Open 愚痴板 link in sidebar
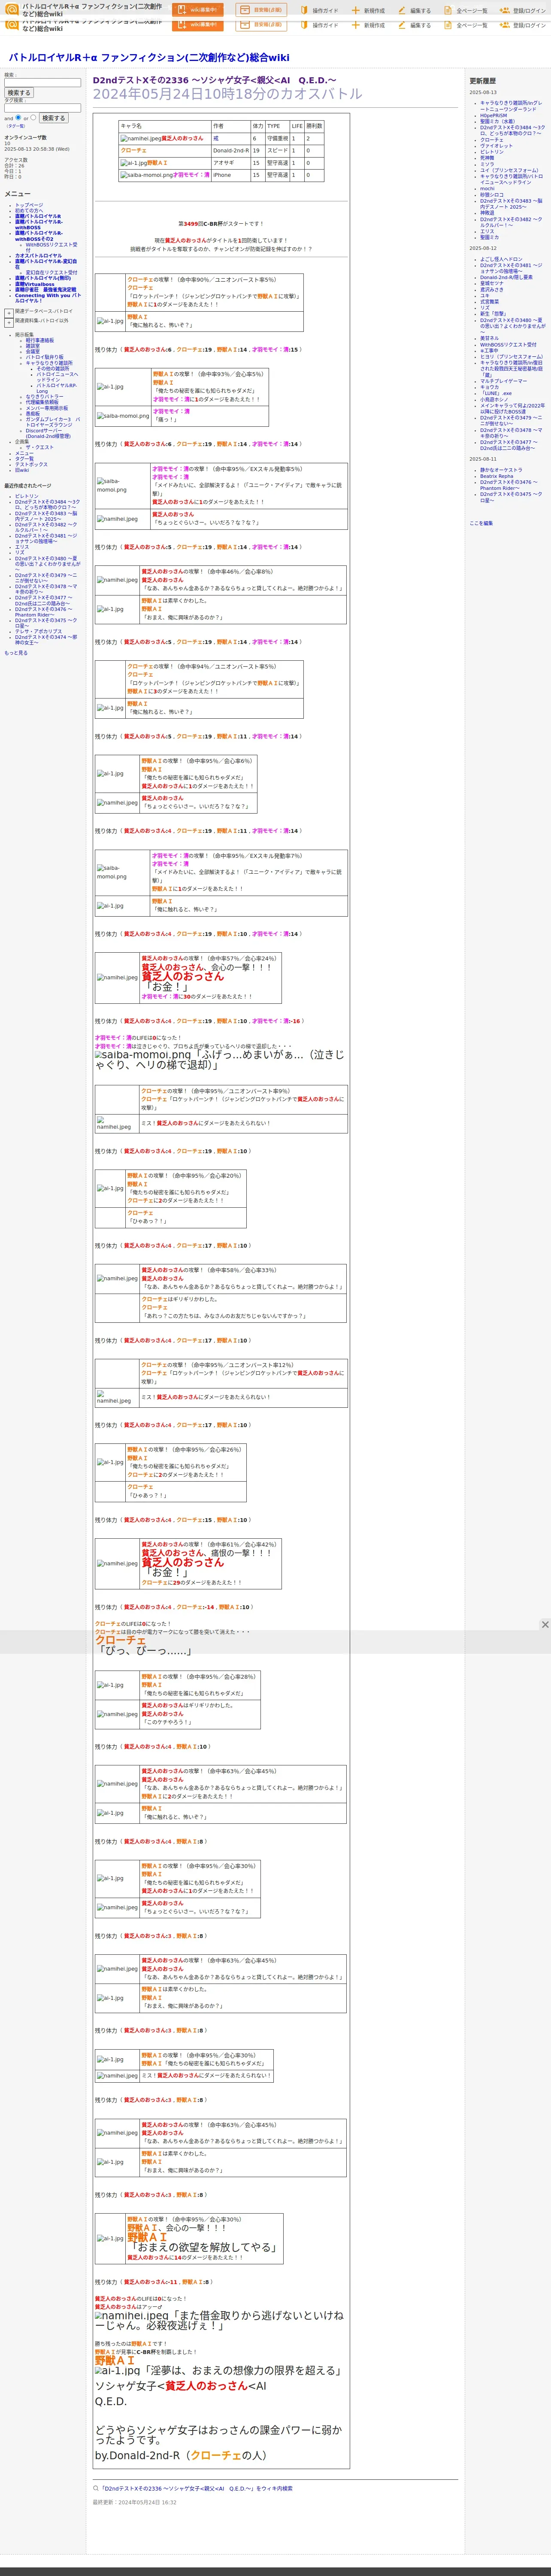This screenshot has width=551, height=2576. [33, 413]
